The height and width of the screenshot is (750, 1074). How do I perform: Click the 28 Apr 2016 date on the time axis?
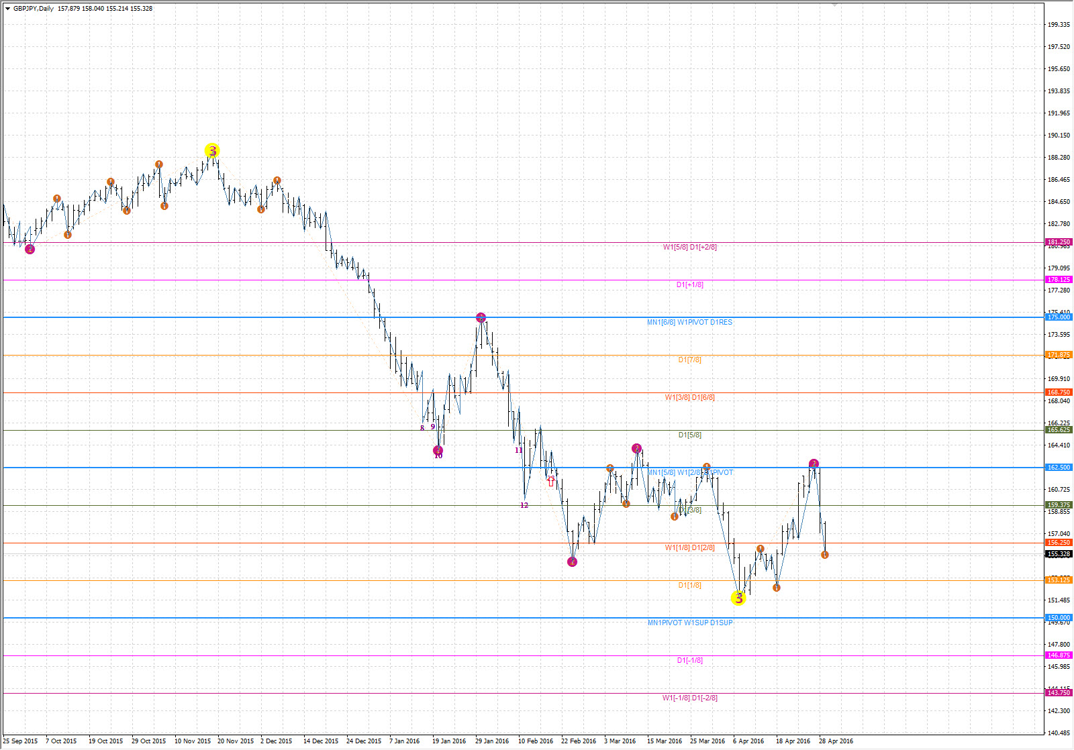[836, 741]
